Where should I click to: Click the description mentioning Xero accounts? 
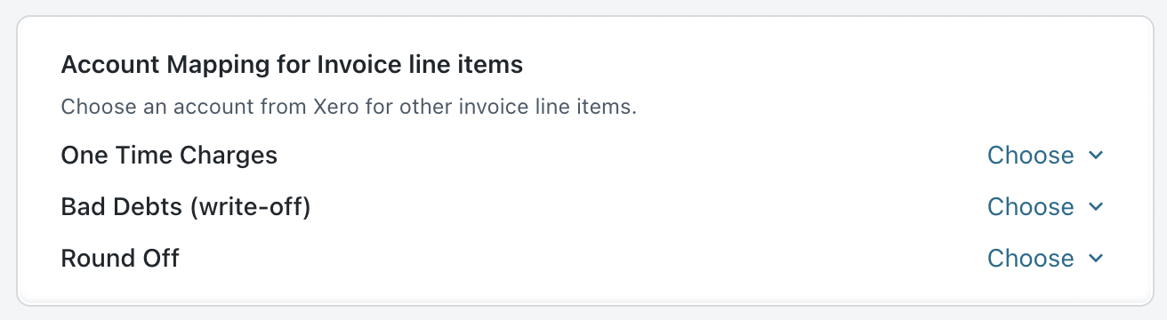(x=350, y=108)
